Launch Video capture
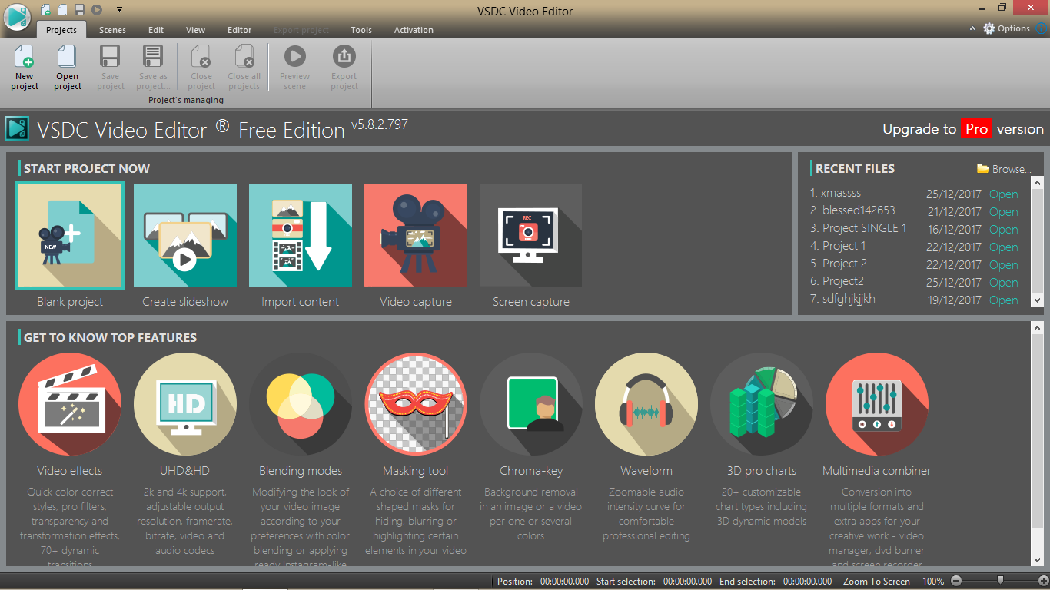Screen dimensions: 1050x590 [415, 235]
